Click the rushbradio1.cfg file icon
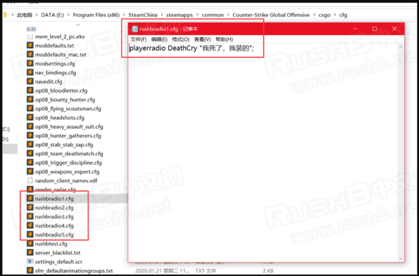This screenshot has width=419, height=276. [30, 199]
